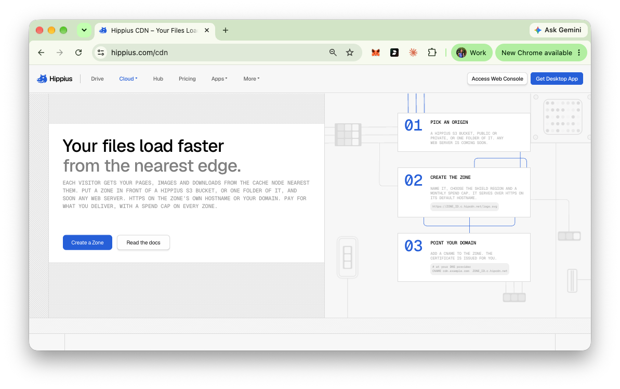Select the Hippius CDN browser tab
This screenshot has height=389, width=620.
(x=154, y=31)
